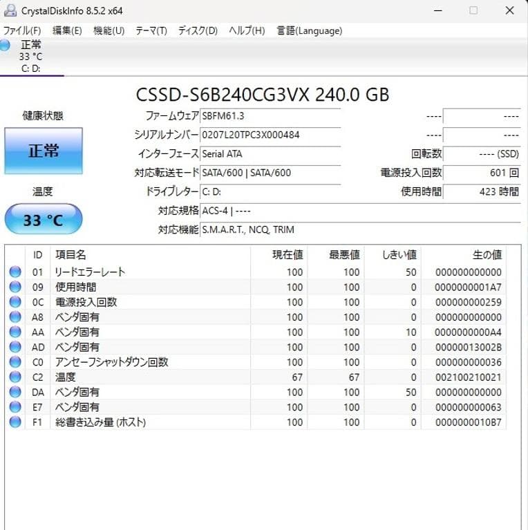This screenshot has width=528, height=530.
Task: Click the serial number field 0207L20TPC3X000484
Action: pos(270,135)
